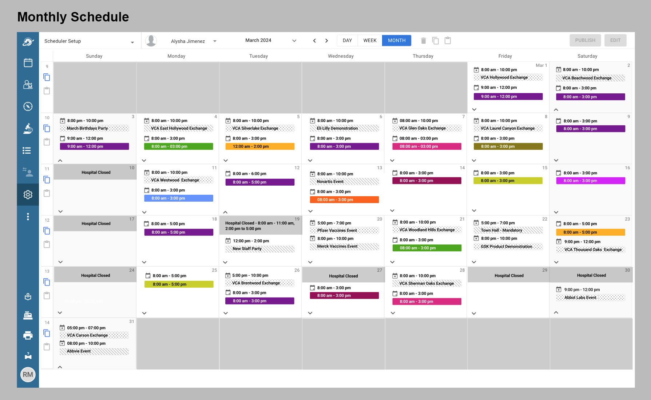Switch to WEEK view
651x400 pixels.
pyautogui.click(x=370, y=41)
